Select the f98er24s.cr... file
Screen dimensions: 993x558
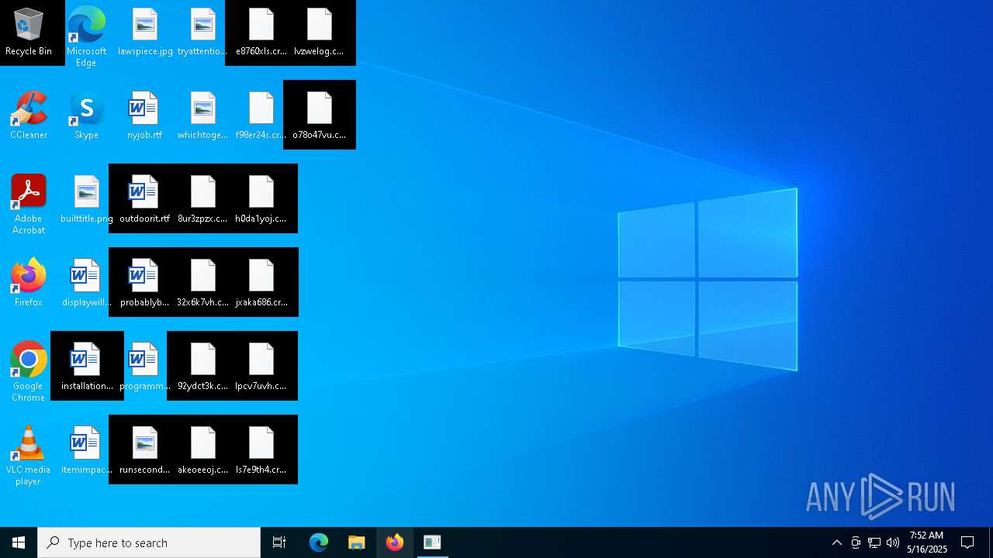[x=261, y=116]
